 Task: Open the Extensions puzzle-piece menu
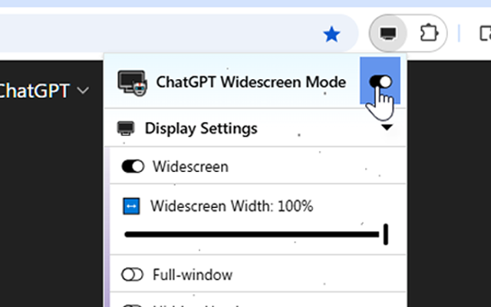click(427, 34)
